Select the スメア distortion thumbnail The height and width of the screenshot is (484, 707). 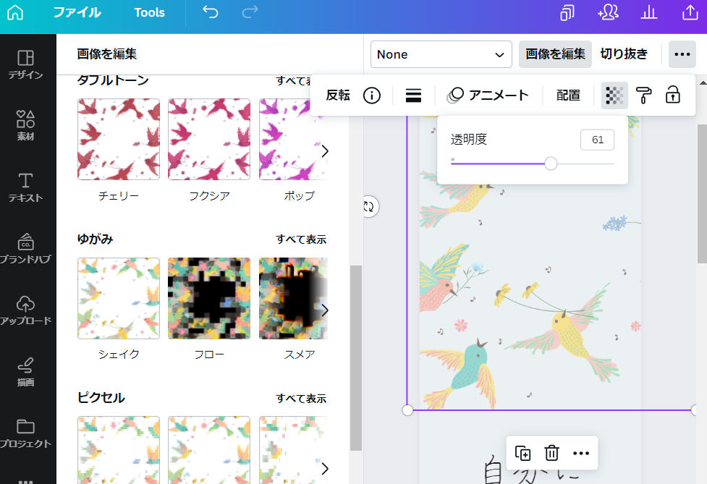click(x=293, y=298)
